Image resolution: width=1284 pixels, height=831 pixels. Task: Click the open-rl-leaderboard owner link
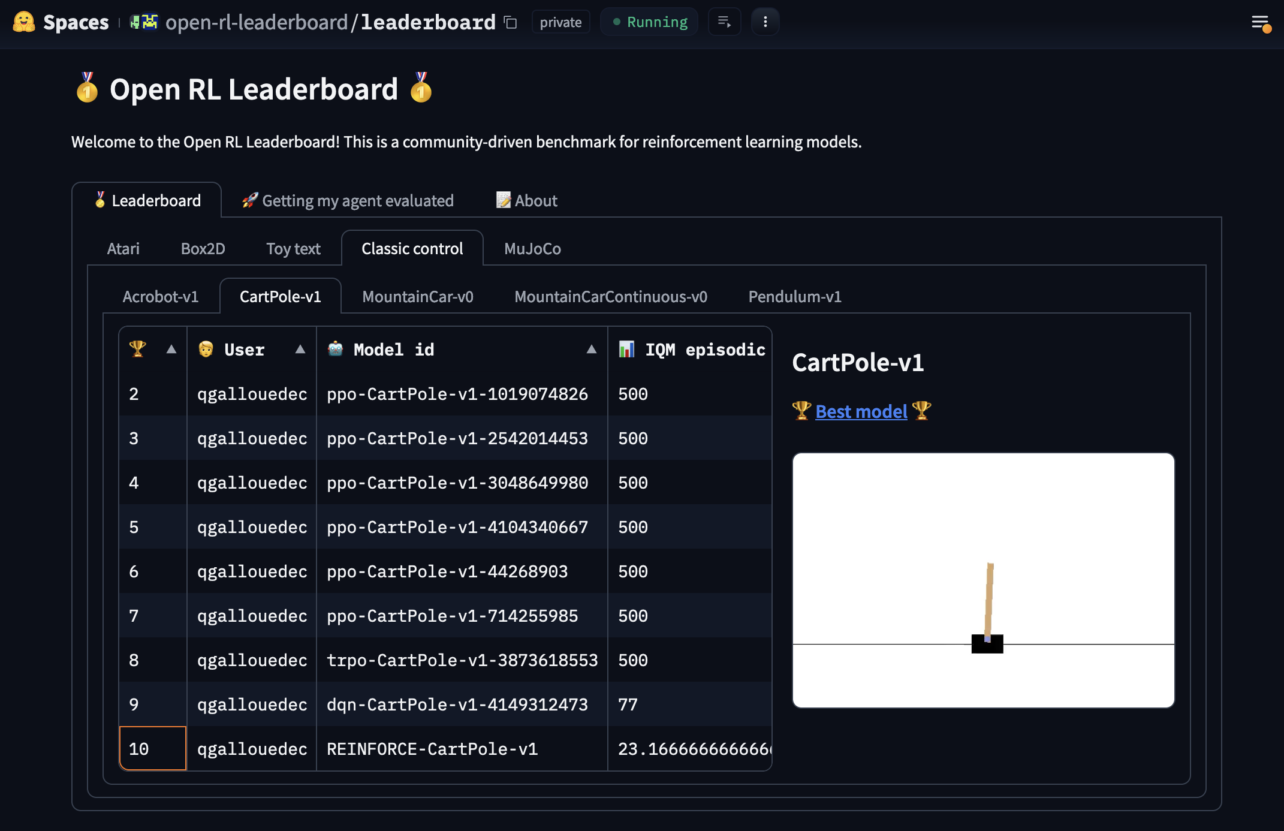pos(257,22)
